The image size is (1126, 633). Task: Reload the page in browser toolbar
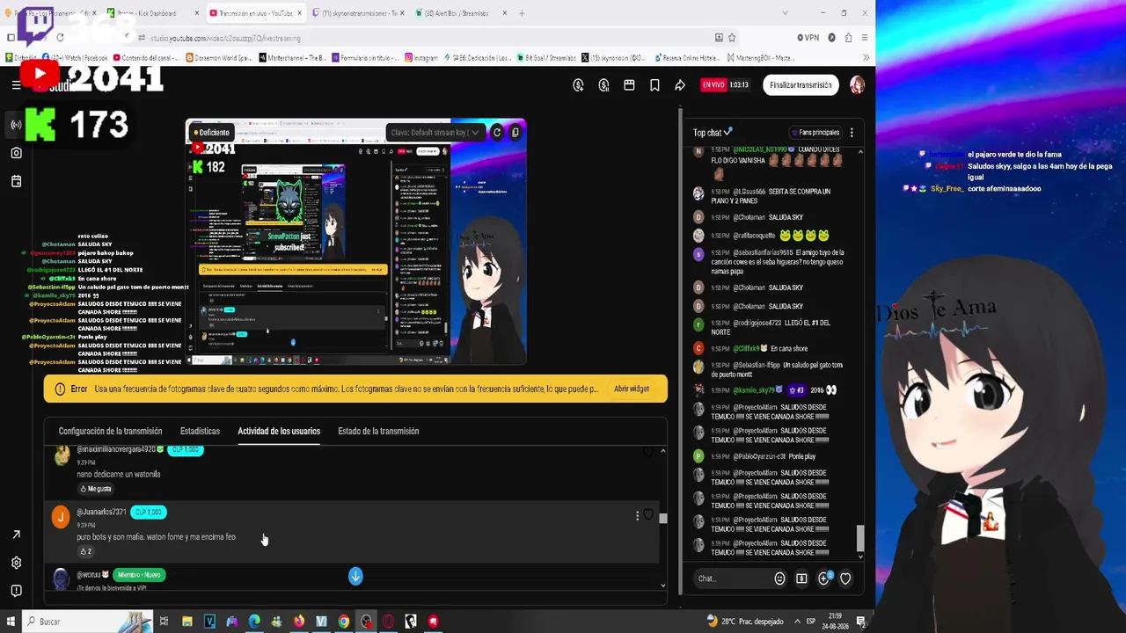(60, 38)
